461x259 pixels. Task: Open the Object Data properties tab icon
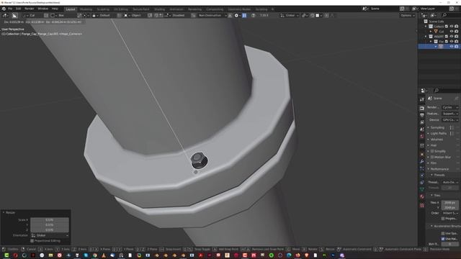(x=422, y=189)
